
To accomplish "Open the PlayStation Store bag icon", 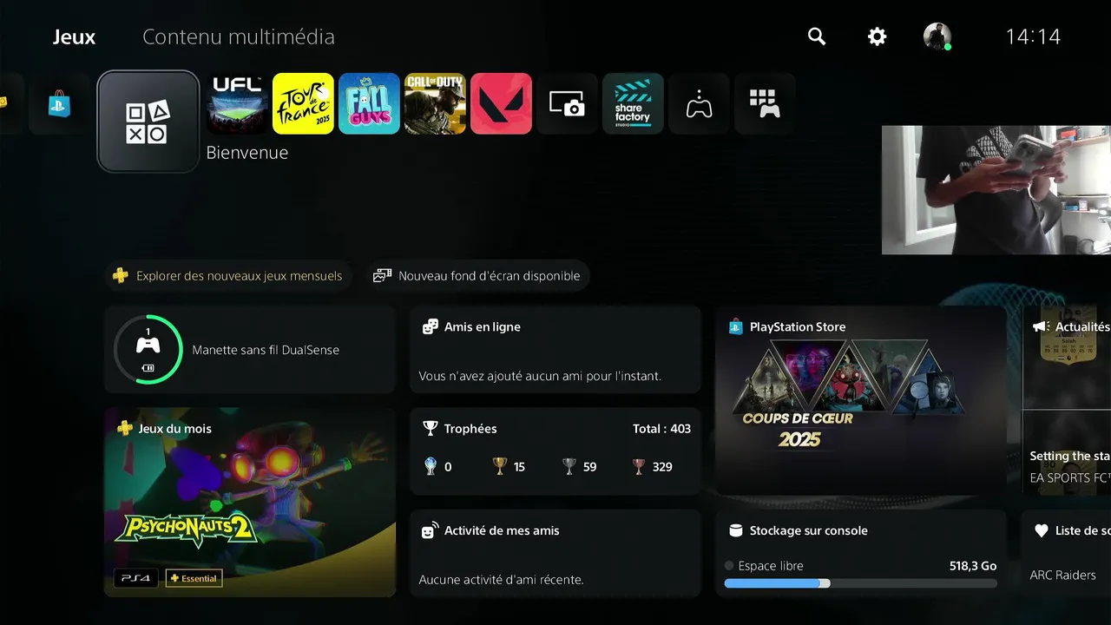I will pos(60,104).
